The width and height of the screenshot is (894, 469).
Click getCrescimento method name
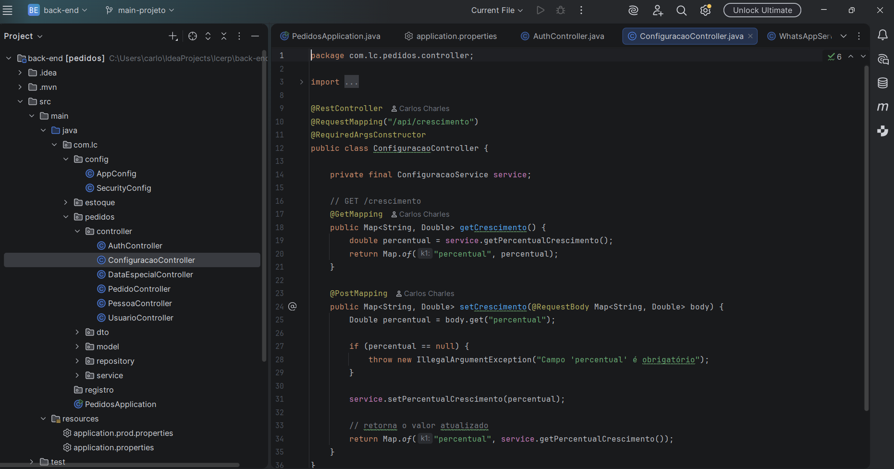493,227
